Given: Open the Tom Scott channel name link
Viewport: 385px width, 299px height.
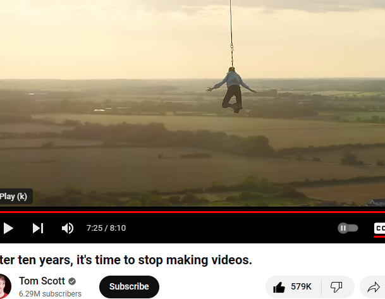Looking at the screenshot, I should coord(42,281).
